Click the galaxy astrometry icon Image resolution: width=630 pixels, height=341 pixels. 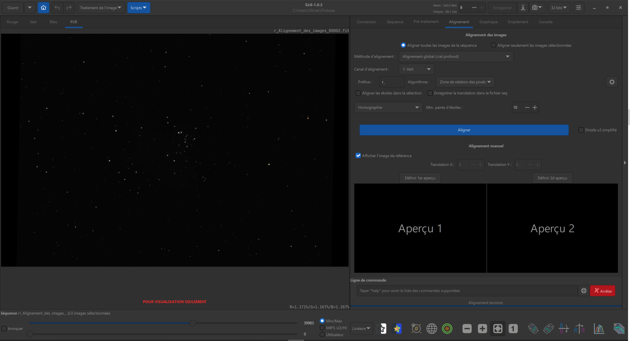(416, 328)
